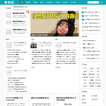The height and width of the screenshot is (106, 106).
Task: Open the 《Say forever》 ukulele article link
Action: (21, 71)
